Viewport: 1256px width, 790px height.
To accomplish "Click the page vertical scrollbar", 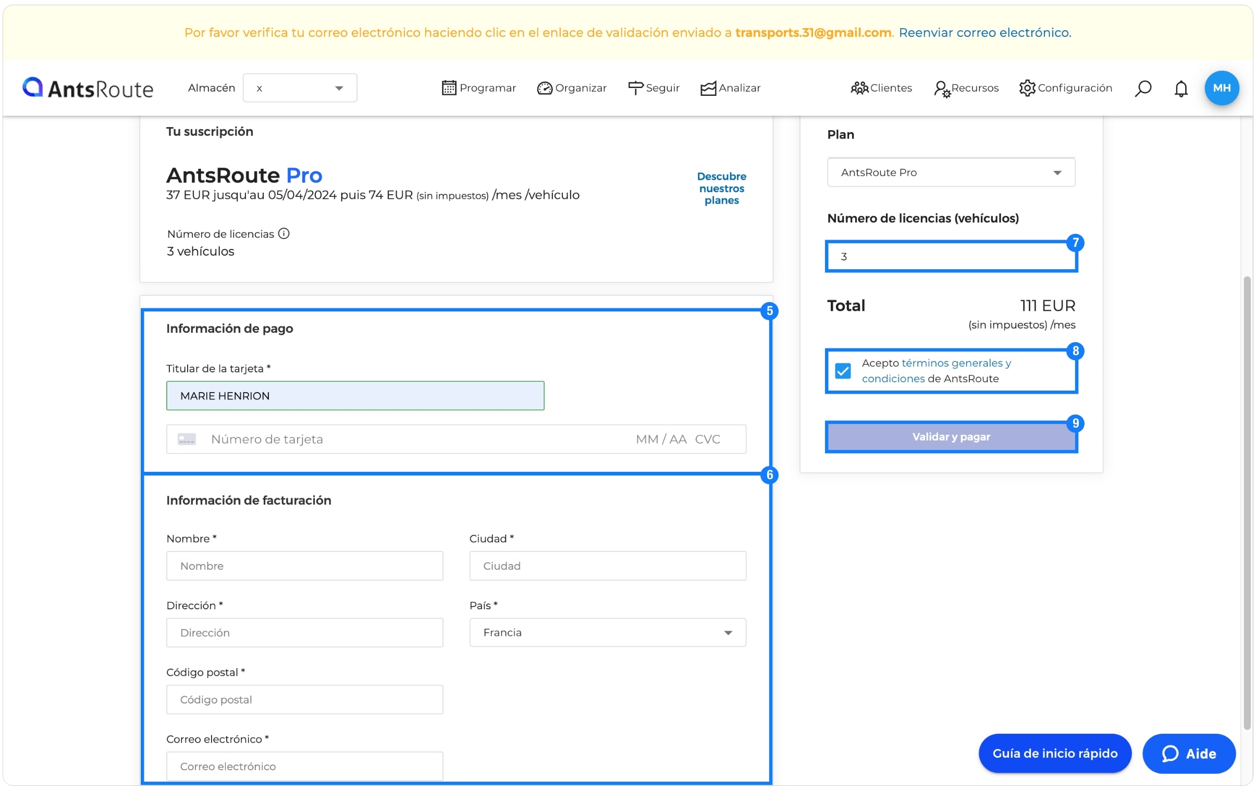I will pyautogui.click(x=1246, y=503).
